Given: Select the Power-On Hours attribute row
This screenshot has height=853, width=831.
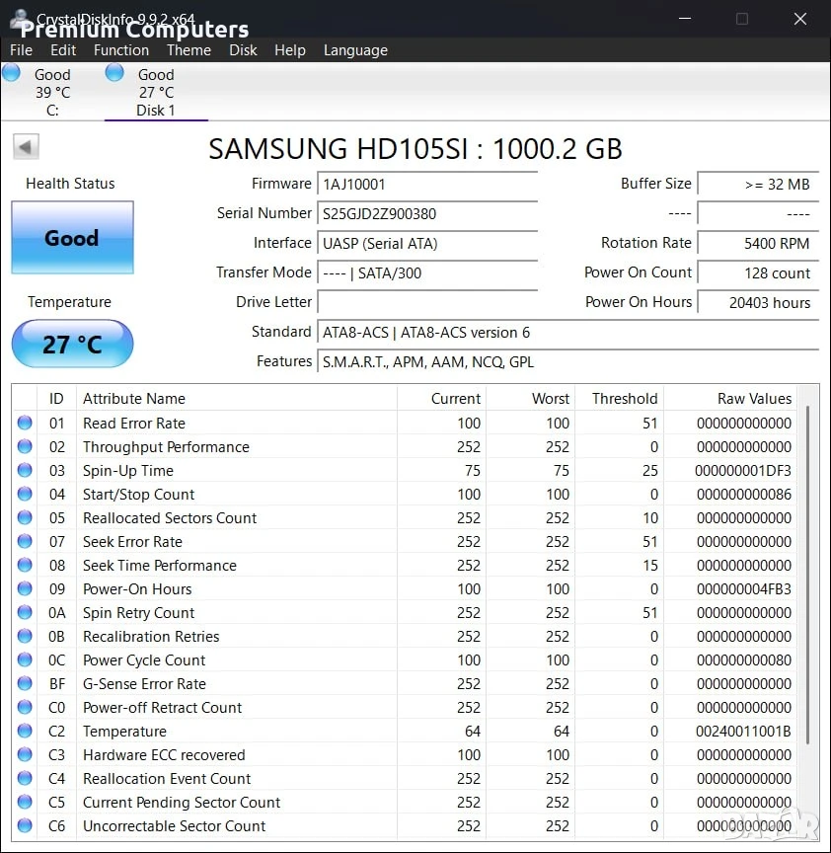Looking at the screenshot, I should 404,588.
